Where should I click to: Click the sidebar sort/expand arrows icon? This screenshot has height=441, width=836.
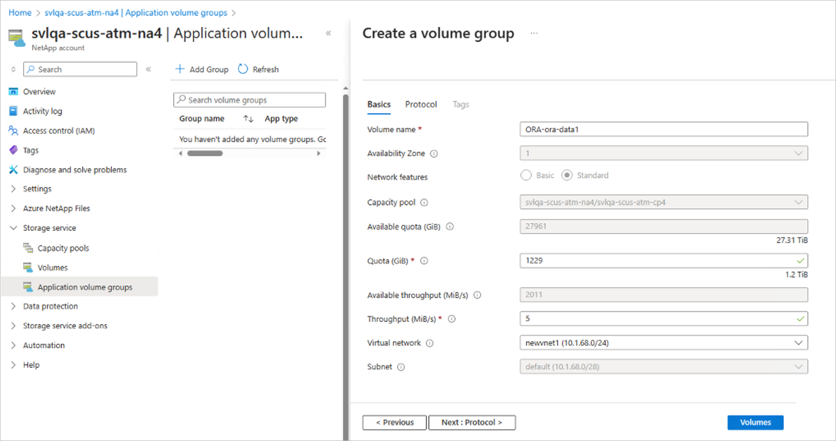click(13, 69)
